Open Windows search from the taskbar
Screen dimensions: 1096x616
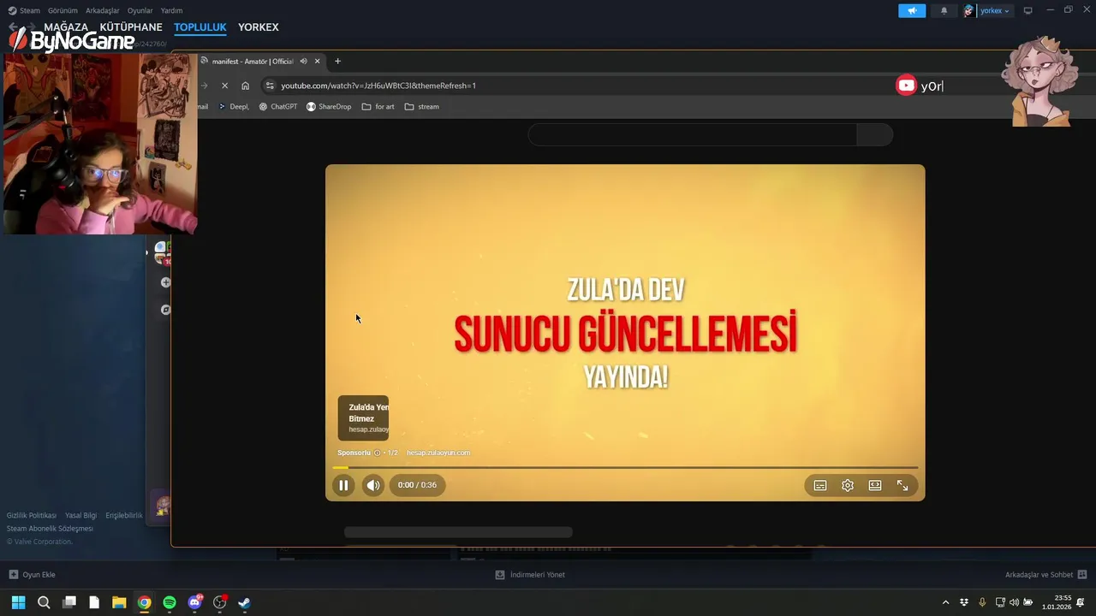44,602
